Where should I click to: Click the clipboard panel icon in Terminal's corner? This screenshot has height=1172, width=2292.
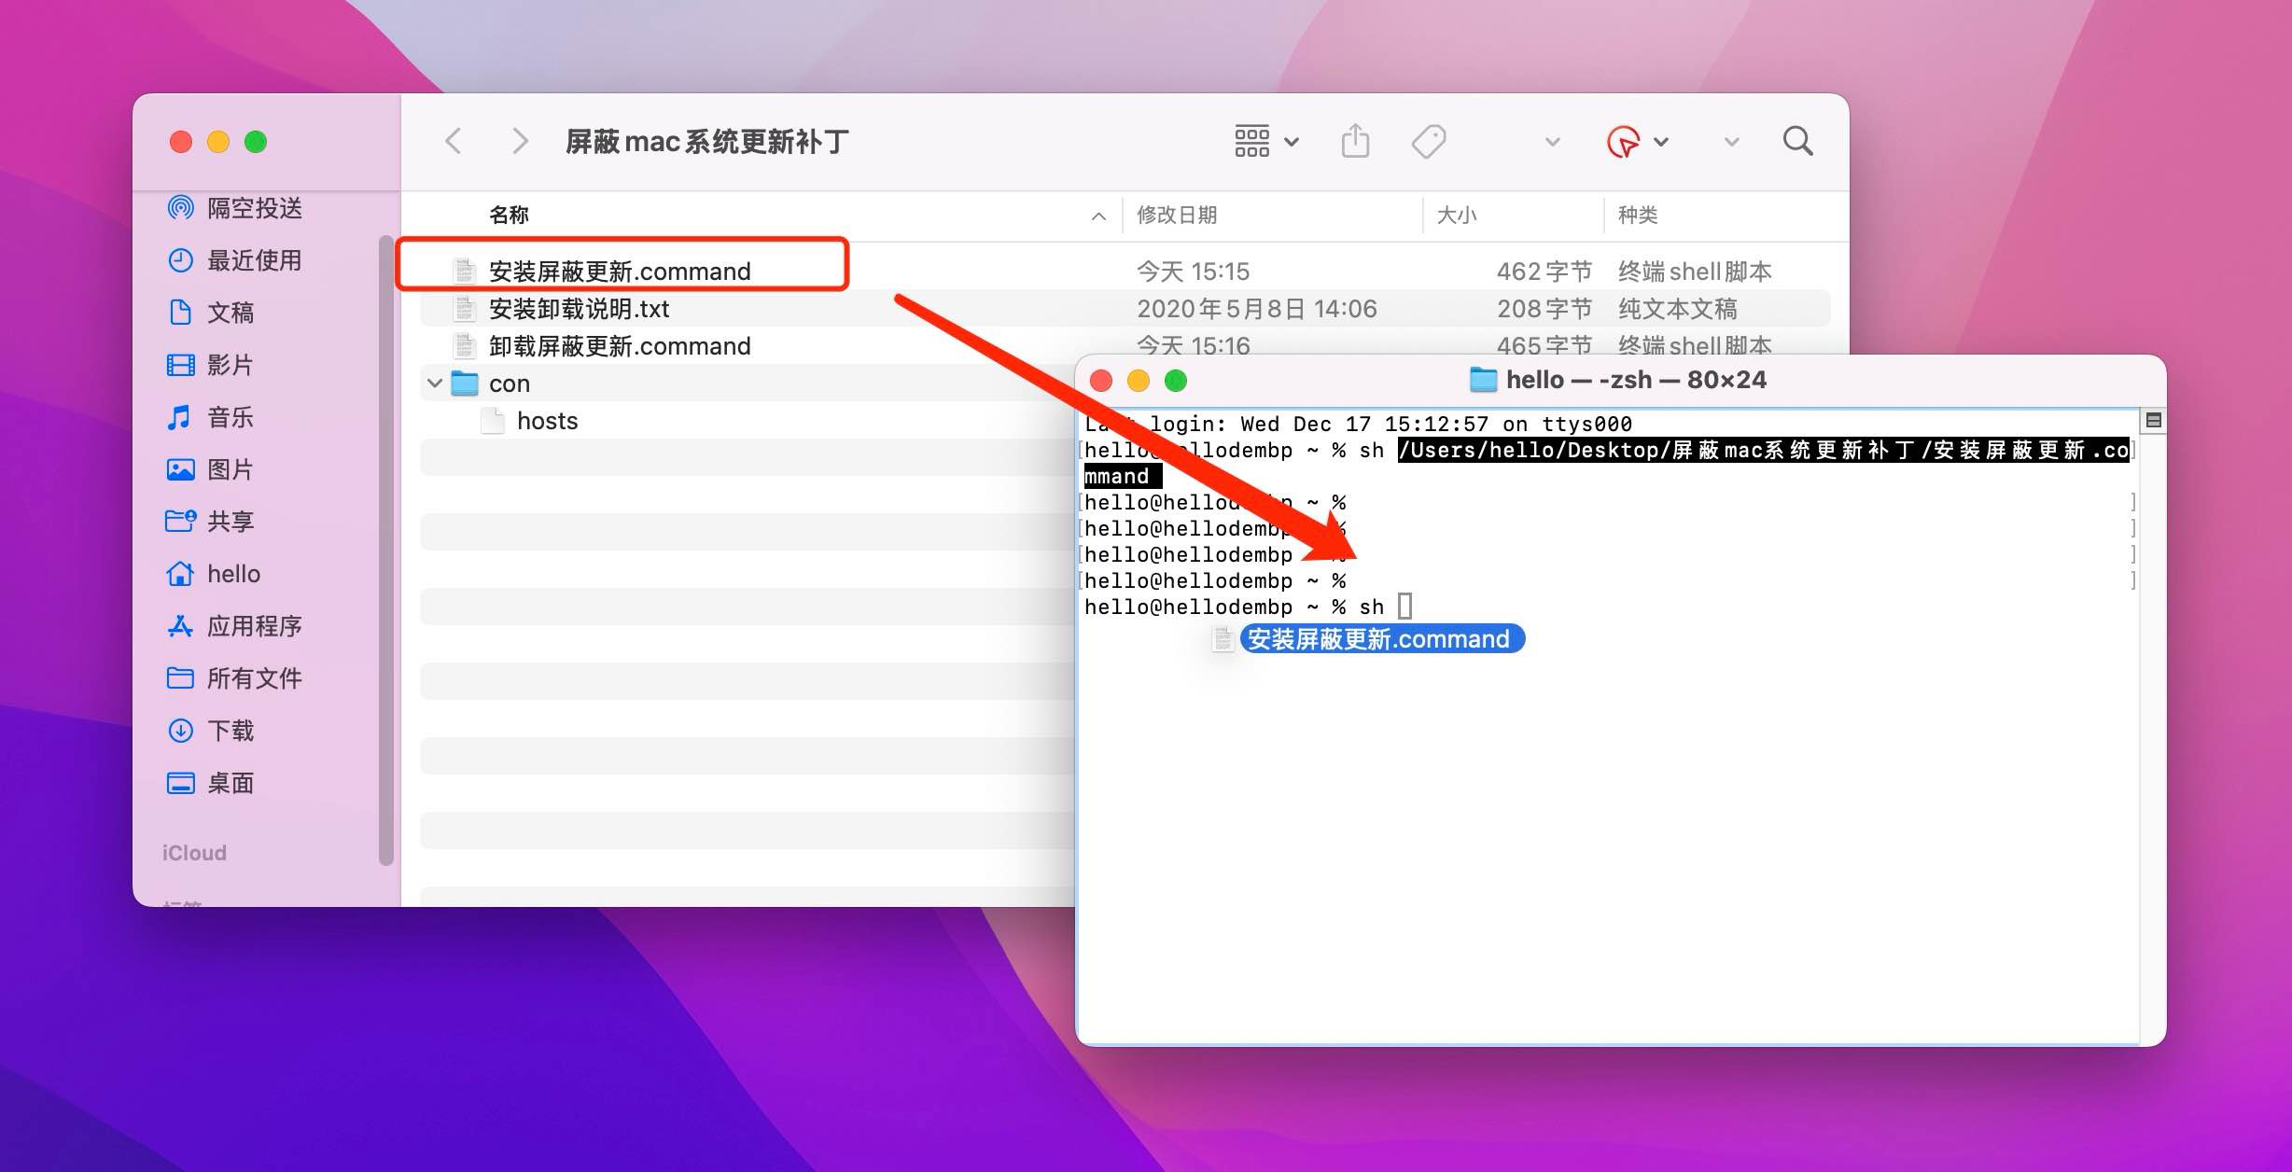[x=2153, y=421]
